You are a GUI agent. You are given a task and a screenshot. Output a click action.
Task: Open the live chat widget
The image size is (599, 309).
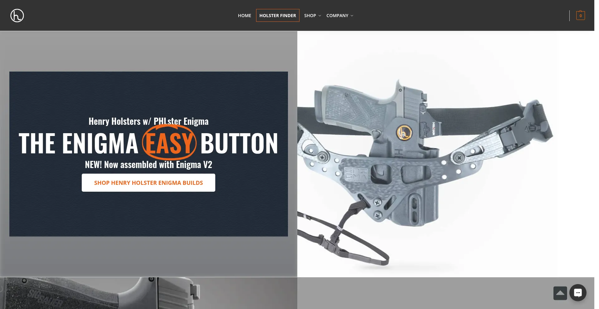[578, 293]
